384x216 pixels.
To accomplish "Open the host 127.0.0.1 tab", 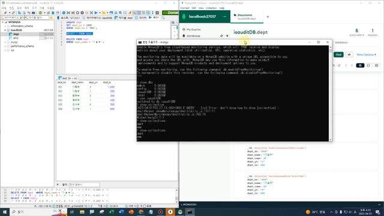I will 68,18.
